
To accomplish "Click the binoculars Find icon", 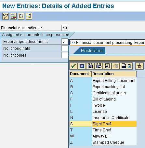I will [90, 66].
